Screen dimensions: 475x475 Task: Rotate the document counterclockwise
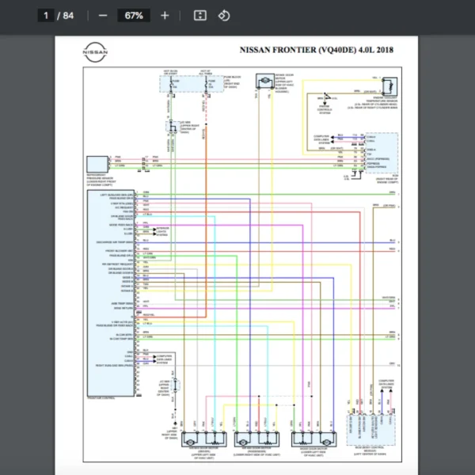pyautogui.click(x=224, y=16)
